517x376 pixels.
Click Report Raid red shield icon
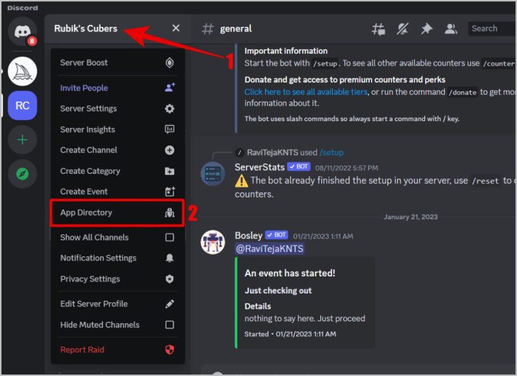click(x=170, y=350)
